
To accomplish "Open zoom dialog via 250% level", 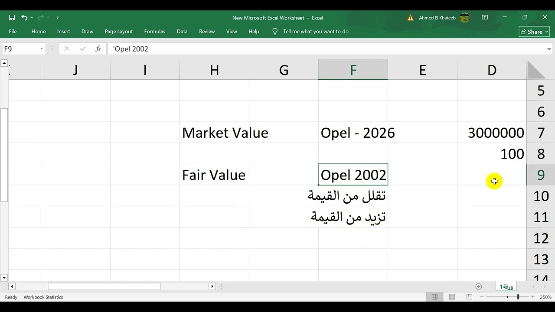I will coord(545,297).
